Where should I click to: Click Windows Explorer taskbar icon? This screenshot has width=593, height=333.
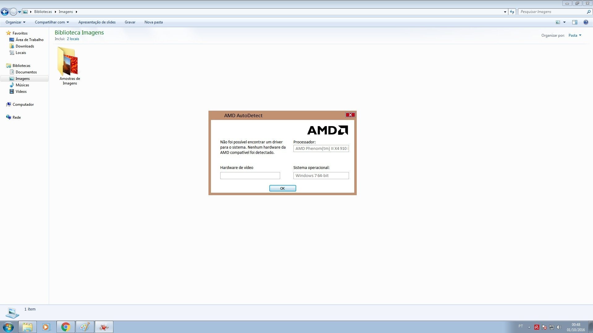[x=27, y=327]
